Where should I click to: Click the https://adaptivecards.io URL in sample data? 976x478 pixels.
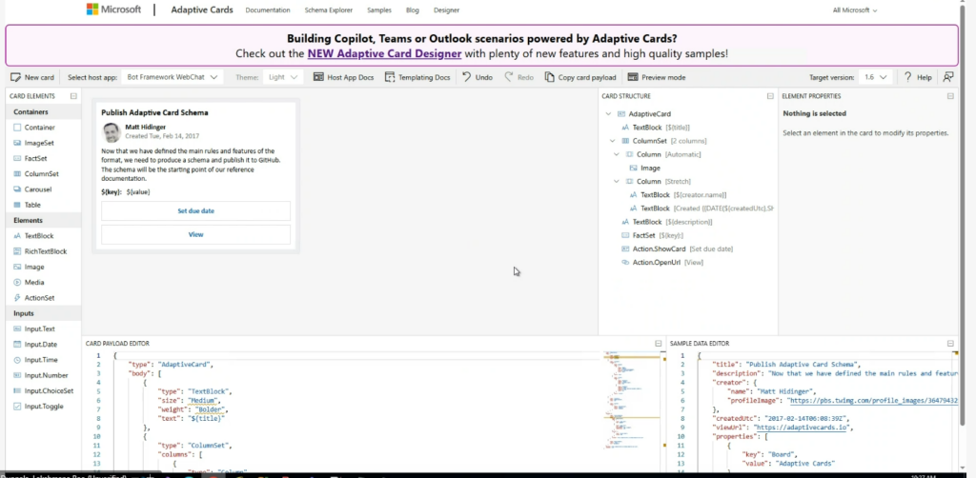pyautogui.click(x=803, y=428)
